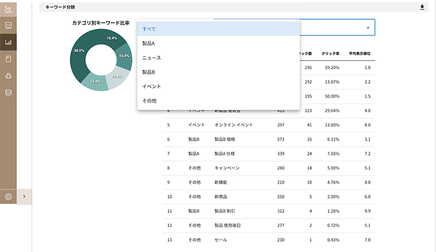Screen dimensions: 436x252
Task: Open the settings gear icon
Action: pos(9,196)
